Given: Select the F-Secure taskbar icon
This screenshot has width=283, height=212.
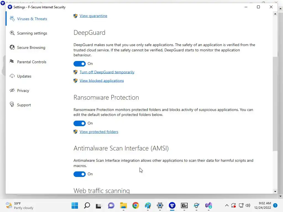Looking at the screenshot, I should click(x=172, y=205).
